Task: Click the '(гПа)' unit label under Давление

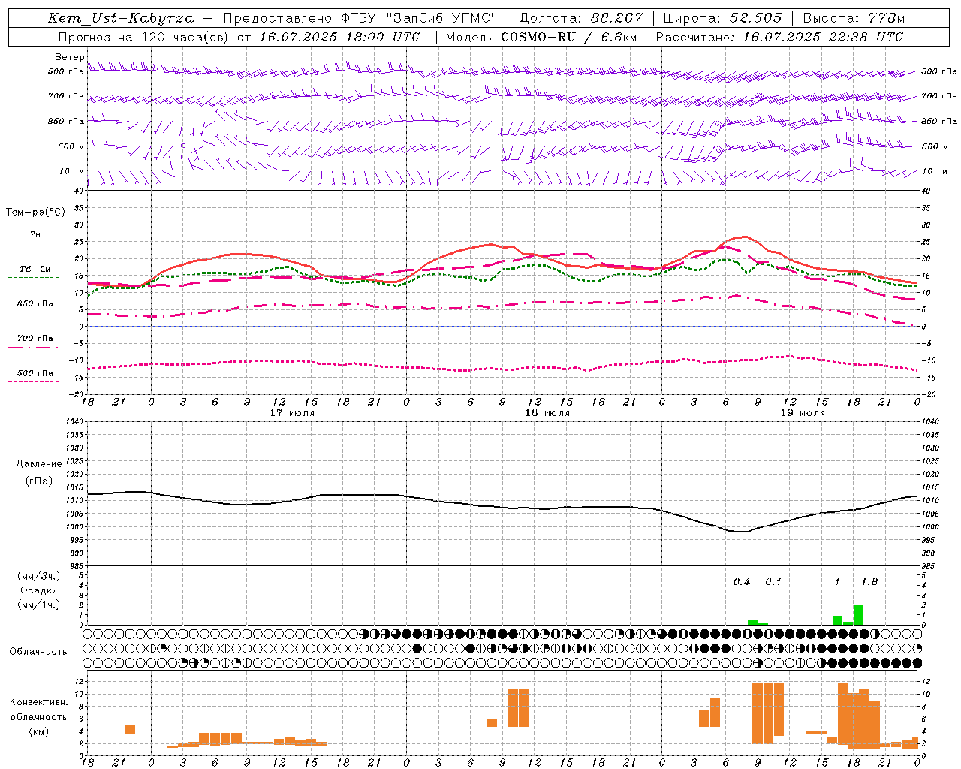Action: tap(39, 481)
